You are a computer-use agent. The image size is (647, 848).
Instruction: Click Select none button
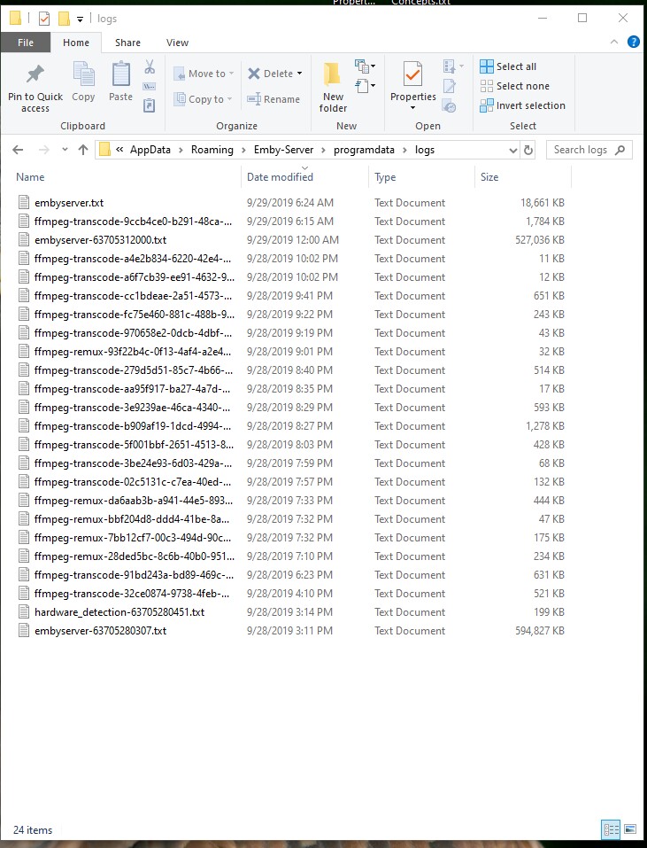(x=515, y=86)
